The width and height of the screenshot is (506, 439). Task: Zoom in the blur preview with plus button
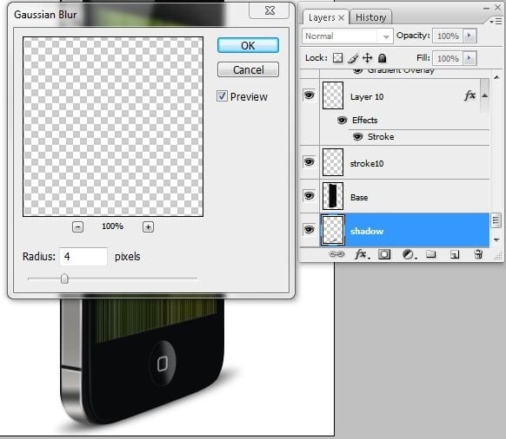point(148,227)
